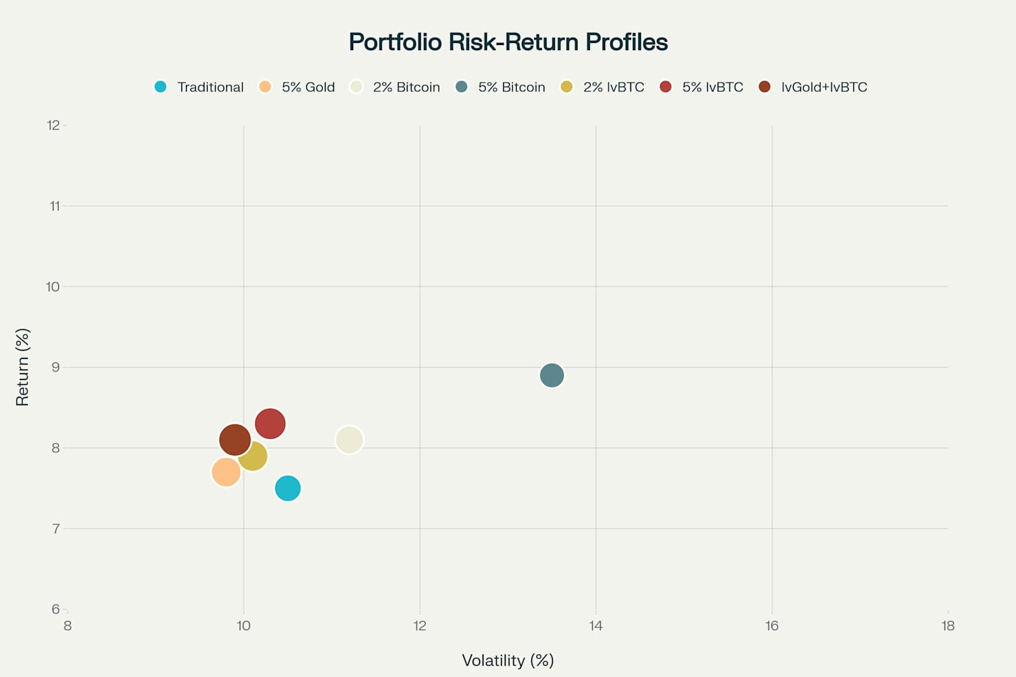Toggle the 5% Bitcoin legend label
The image size is (1016, 677).
[x=511, y=87]
